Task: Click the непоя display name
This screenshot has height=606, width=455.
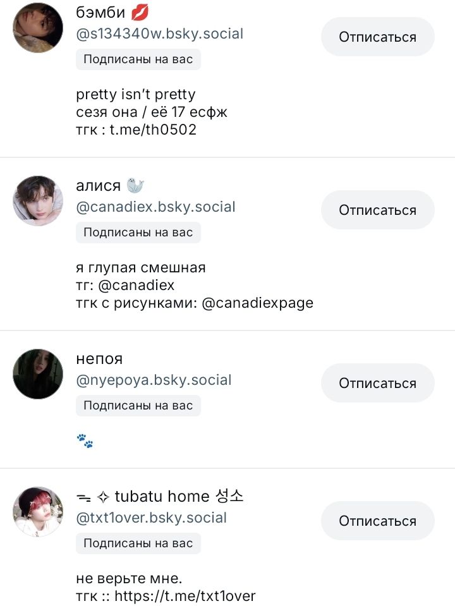Action: coord(99,358)
